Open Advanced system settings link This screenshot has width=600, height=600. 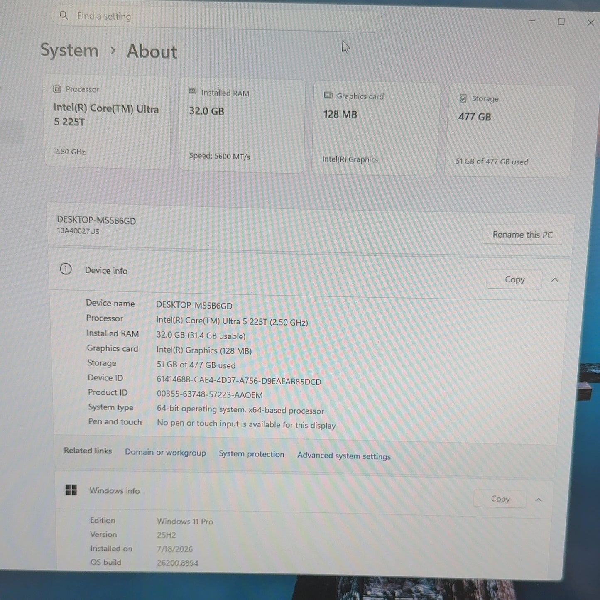(344, 456)
